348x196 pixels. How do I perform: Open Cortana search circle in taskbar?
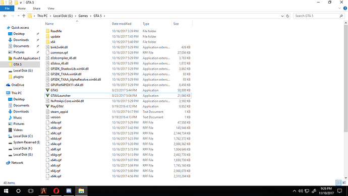(x=19, y=191)
